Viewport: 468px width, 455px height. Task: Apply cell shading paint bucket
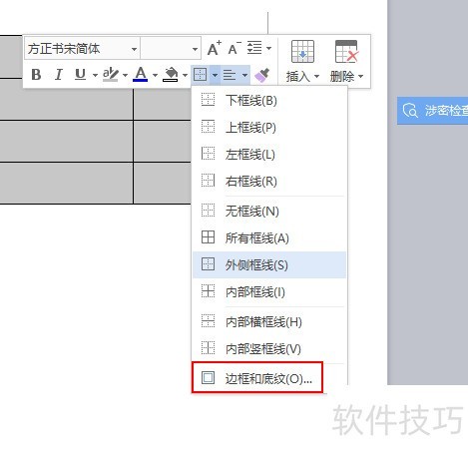click(171, 75)
